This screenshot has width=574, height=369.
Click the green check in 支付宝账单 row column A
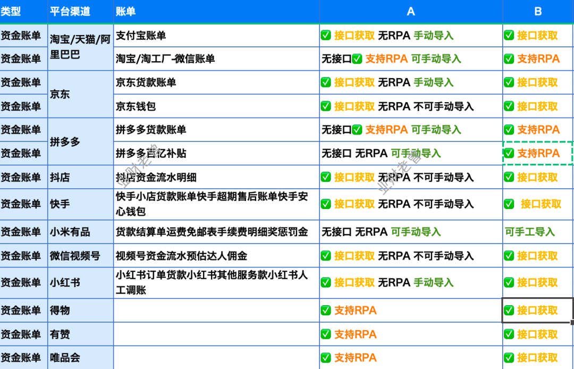point(326,36)
